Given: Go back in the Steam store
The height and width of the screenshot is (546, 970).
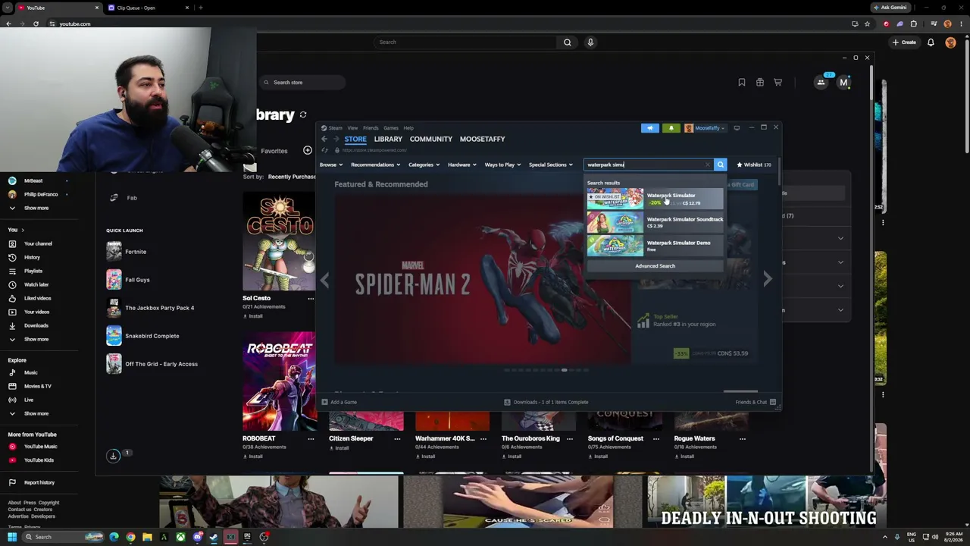Looking at the screenshot, I should [x=324, y=139].
